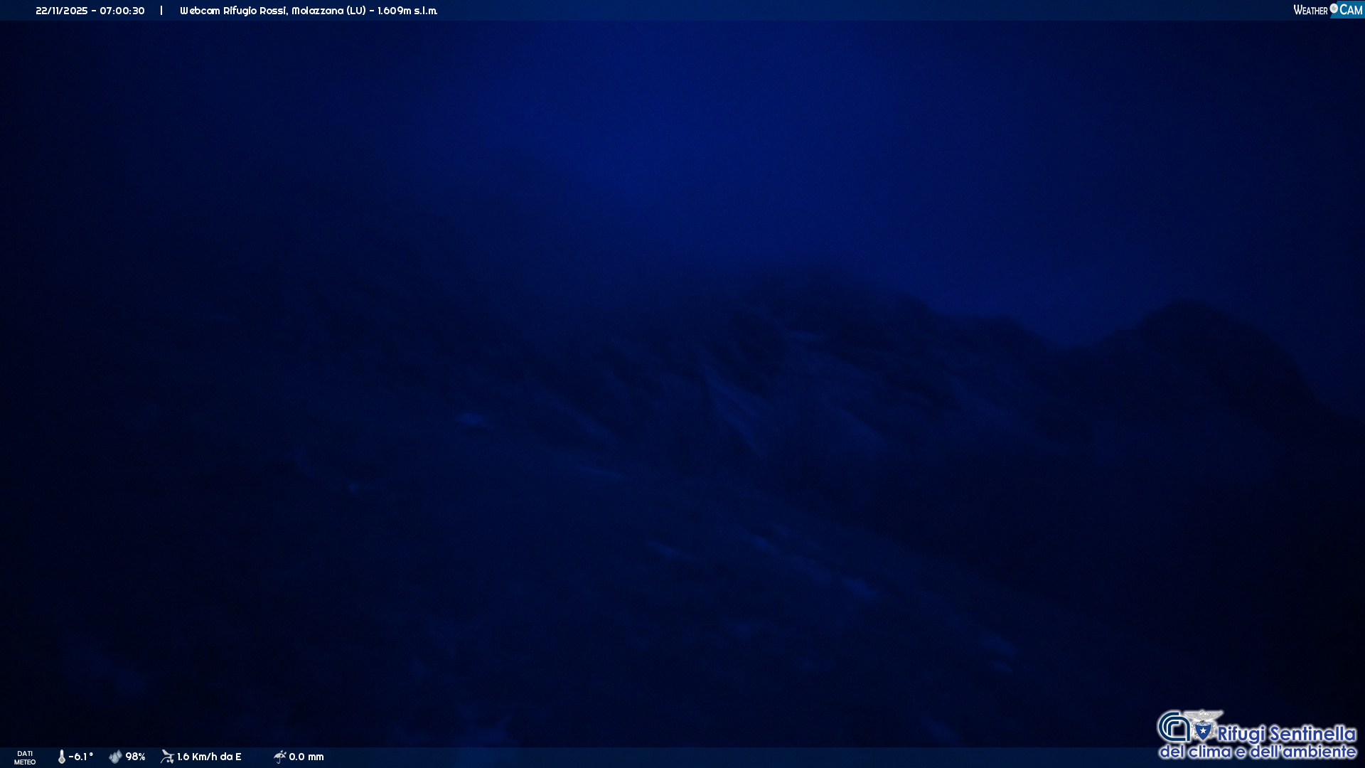This screenshot has height=768, width=1365.
Task: Click the rain umbrella precipitation icon
Action: coord(279,757)
